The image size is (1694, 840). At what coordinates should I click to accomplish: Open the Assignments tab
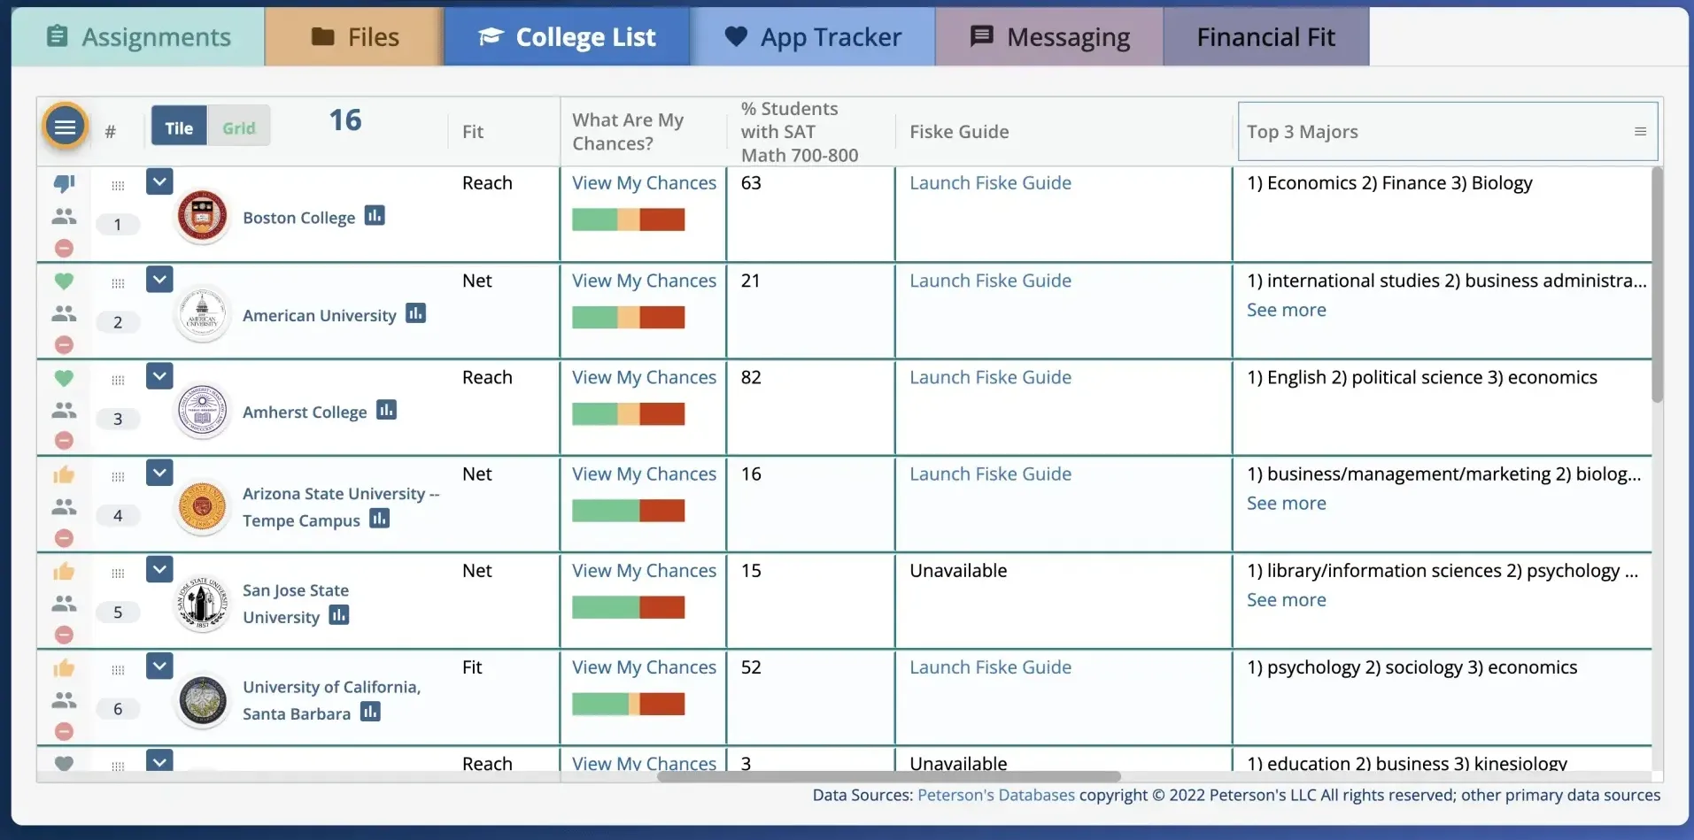pos(138,36)
